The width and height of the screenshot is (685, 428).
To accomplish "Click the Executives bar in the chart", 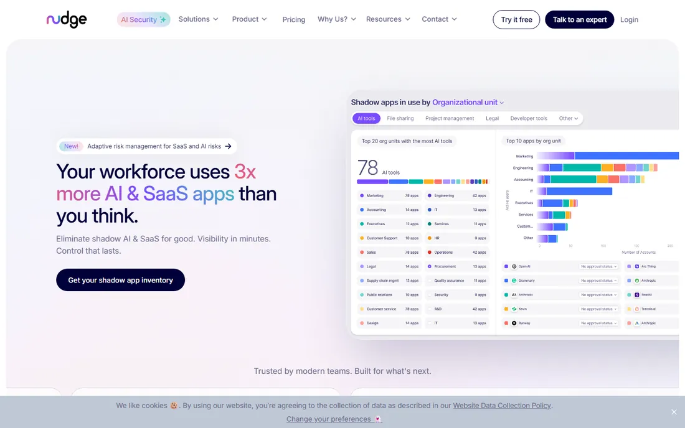I will (557, 203).
